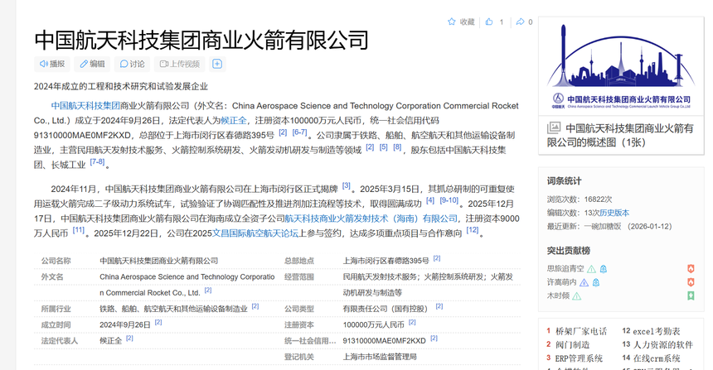The image size is (713, 370).
Task: Click the 收藏 star icon
Action: coord(452,22)
